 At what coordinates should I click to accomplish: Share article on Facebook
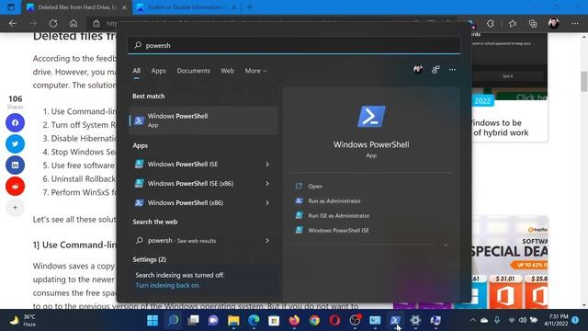(15, 122)
